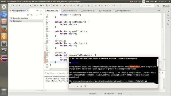
Task: Switch to the Collections.cla editor tab
Action: click(x=88, y=11)
